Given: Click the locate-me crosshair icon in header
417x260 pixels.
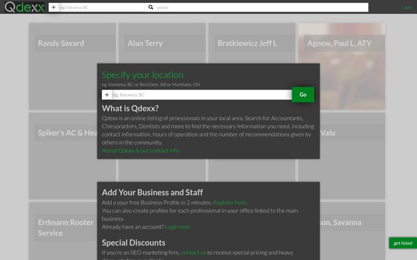Looking at the screenshot, I should pos(53,8).
